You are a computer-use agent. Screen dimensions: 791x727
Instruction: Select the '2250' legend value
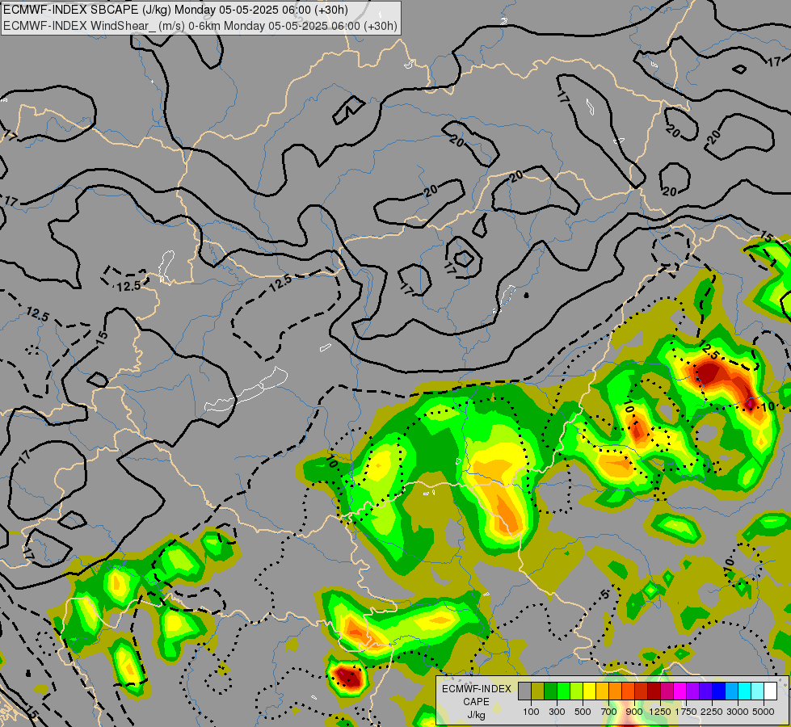pyautogui.click(x=712, y=712)
